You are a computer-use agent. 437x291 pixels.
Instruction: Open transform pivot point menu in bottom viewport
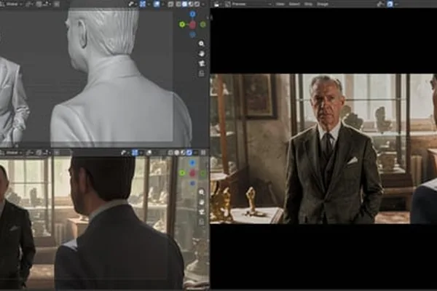coord(29,153)
